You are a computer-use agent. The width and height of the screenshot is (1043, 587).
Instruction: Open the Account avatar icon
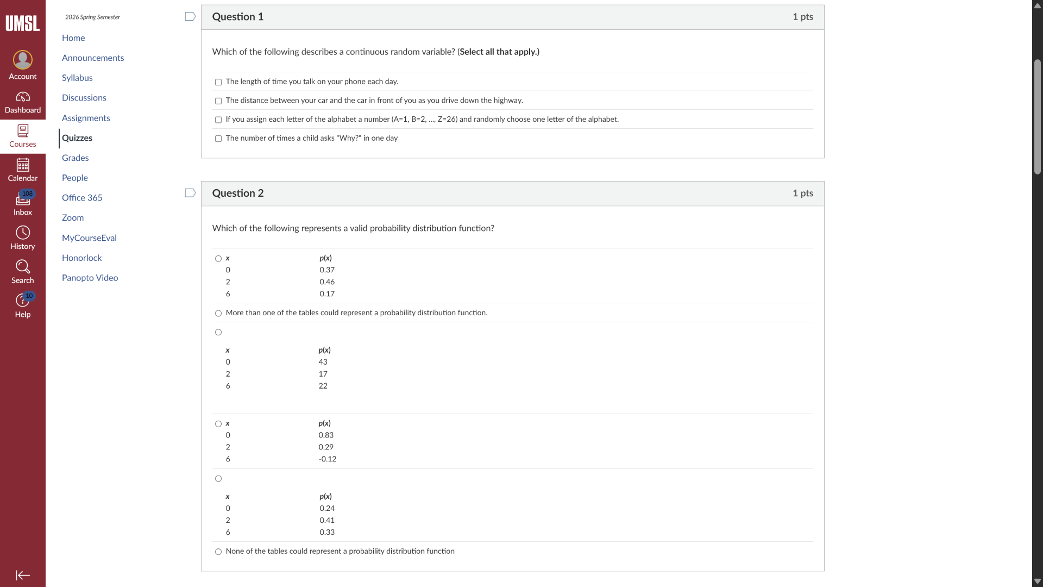pyautogui.click(x=23, y=60)
